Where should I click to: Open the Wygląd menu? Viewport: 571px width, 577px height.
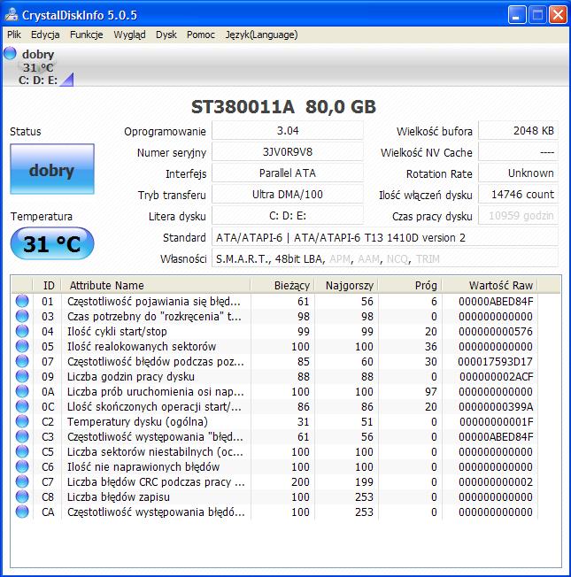pos(129,35)
